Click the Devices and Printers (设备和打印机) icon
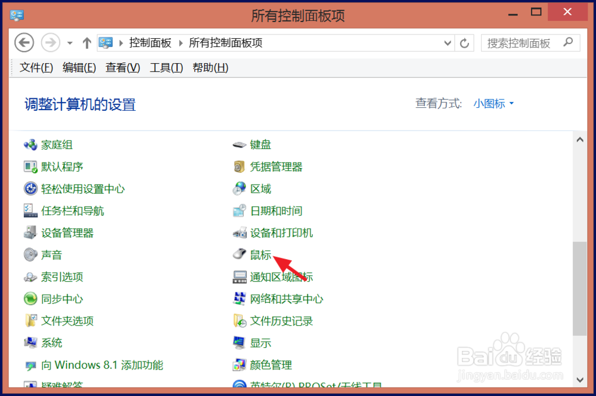 coord(240,233)
